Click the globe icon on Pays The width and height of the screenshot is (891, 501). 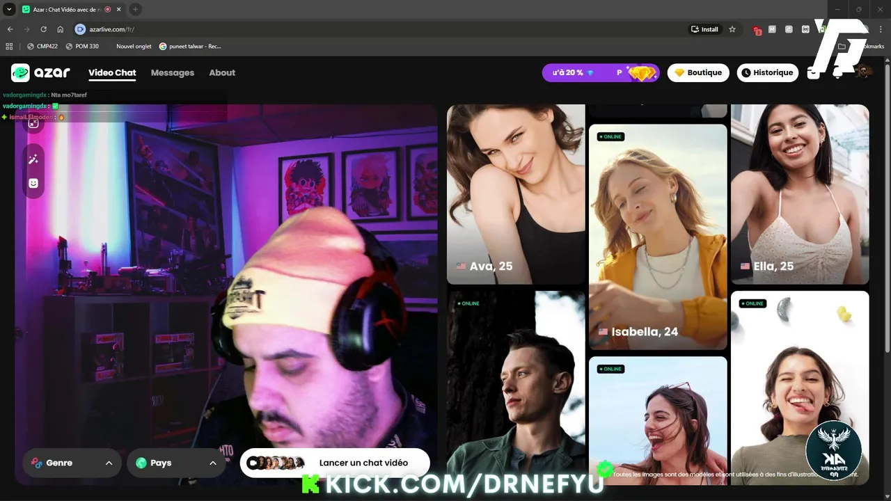pyautogui.click(x=141, y=463)
